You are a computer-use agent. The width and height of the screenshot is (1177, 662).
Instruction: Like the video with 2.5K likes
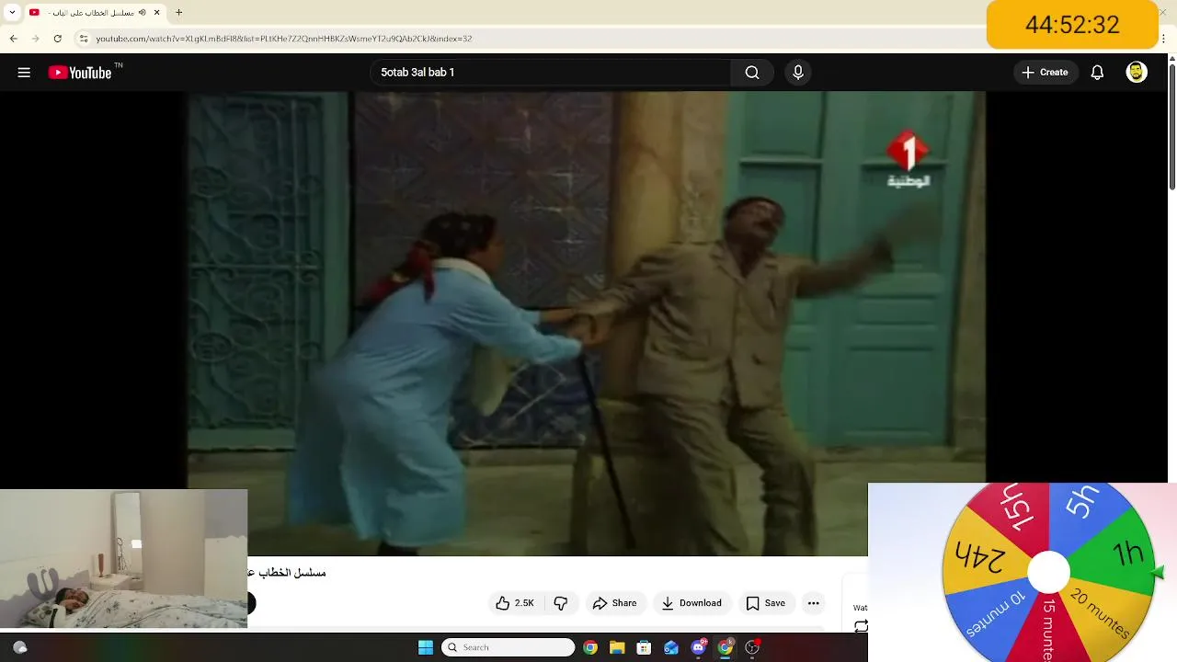coord(514,603)
